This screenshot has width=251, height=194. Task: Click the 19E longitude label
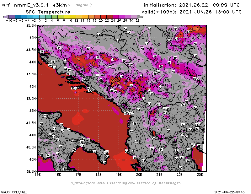pyautogui.click(x=119, y=175)
